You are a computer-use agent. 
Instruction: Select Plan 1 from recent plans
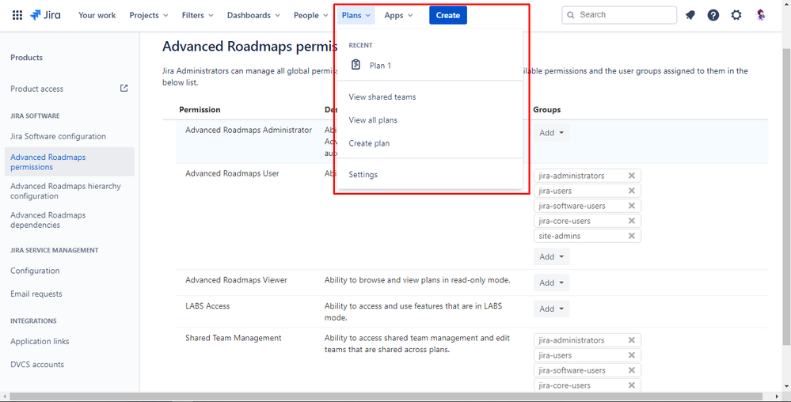pos(429,65)
